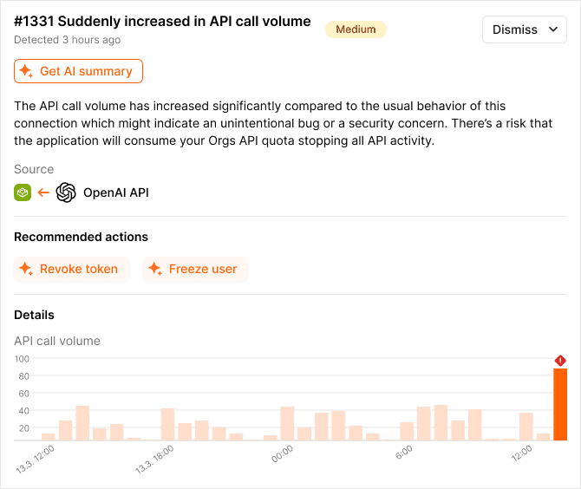This screenshot has width=581, height=489.
Task: Click the Dismiss button label
Action: pyautogui.click(x=515, y=29)
